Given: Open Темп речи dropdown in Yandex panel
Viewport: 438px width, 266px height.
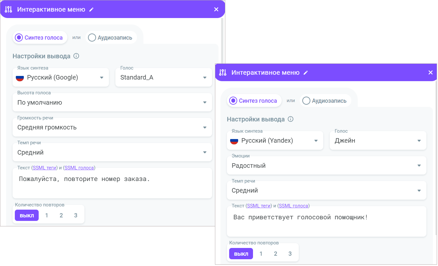Looking at the screenshot, I should tap(326, 190).
